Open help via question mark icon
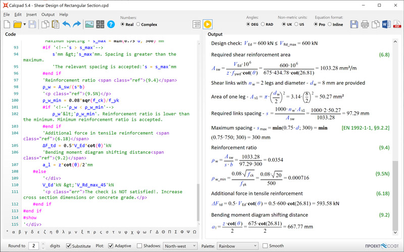Screen dimensions: 404x252 pos(111,24)
